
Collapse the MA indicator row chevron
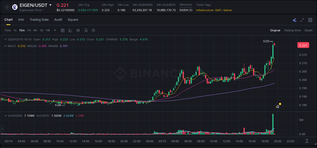tap(6, 46)
